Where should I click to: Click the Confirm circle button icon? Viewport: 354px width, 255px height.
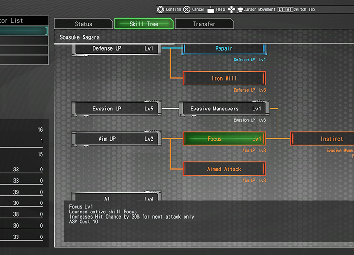[x=160, y=9]
